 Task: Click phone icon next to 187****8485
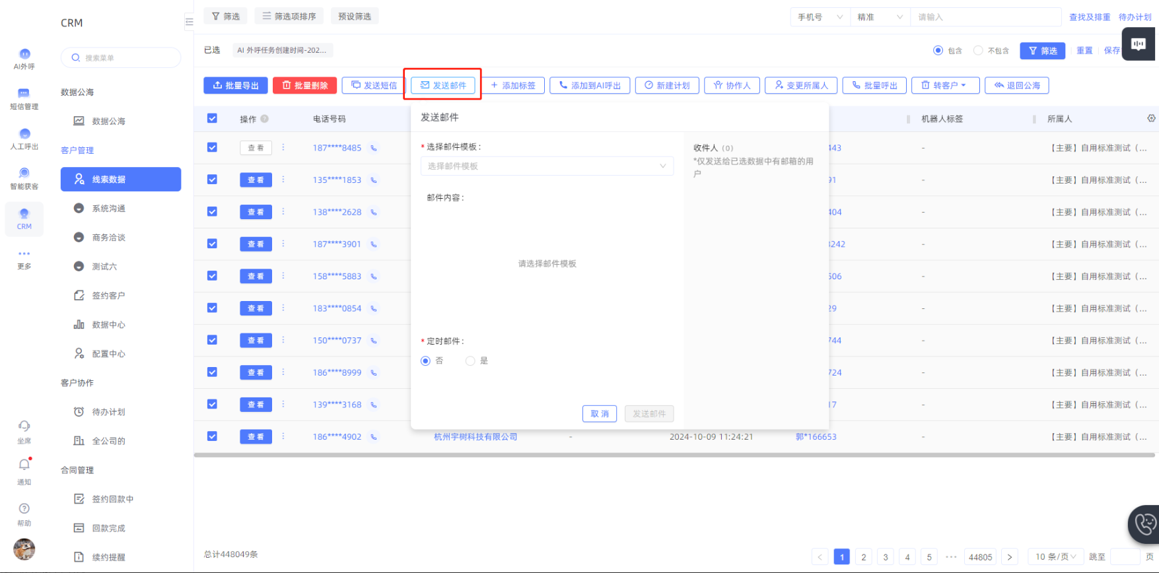click(x=374, y=148)
